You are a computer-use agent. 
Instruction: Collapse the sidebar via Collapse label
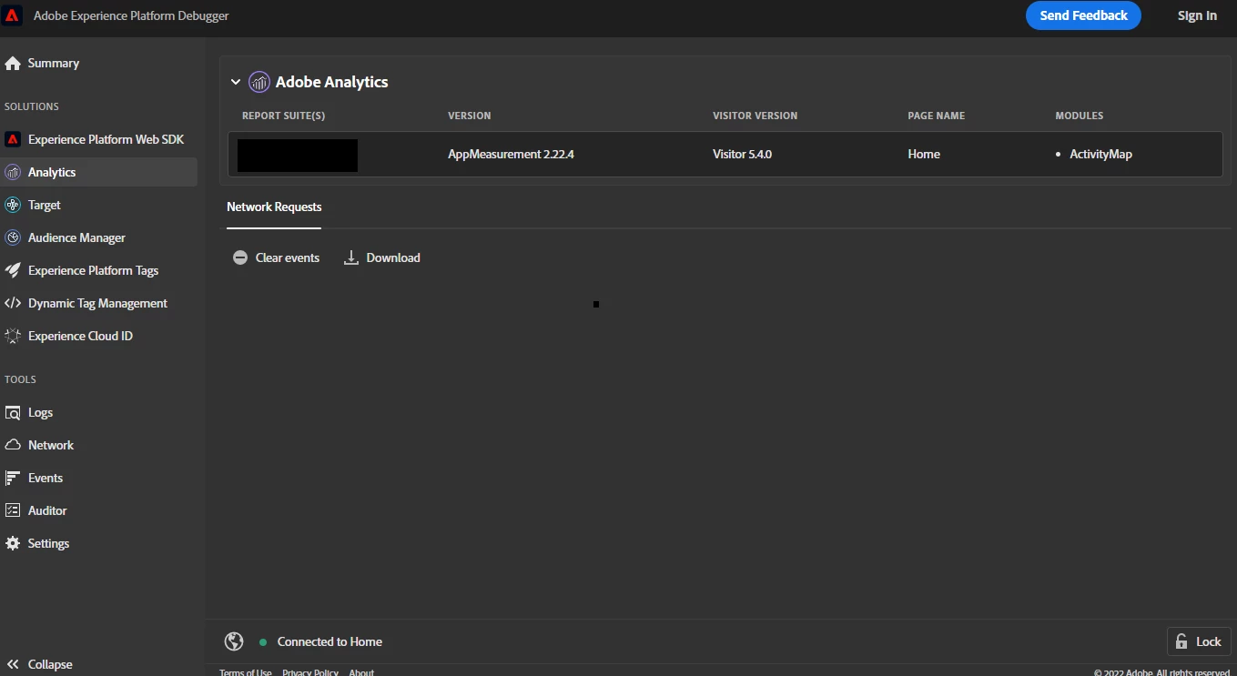coord(50,664)
